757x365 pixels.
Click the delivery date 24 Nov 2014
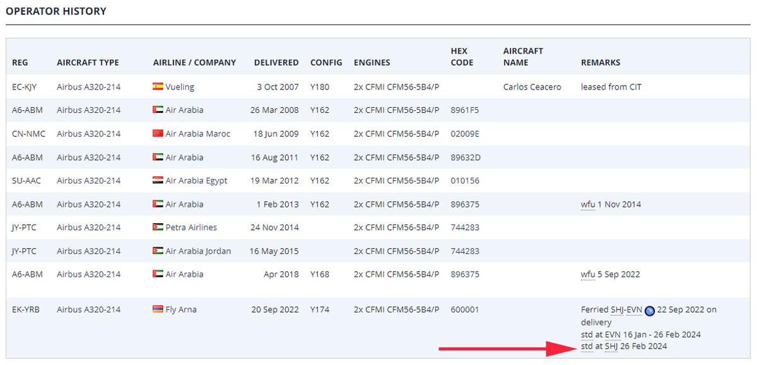click(274, 227)
